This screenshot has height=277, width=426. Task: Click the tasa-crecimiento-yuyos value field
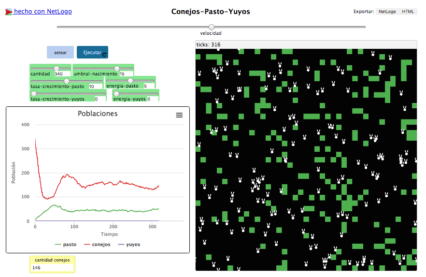(99, 99)
